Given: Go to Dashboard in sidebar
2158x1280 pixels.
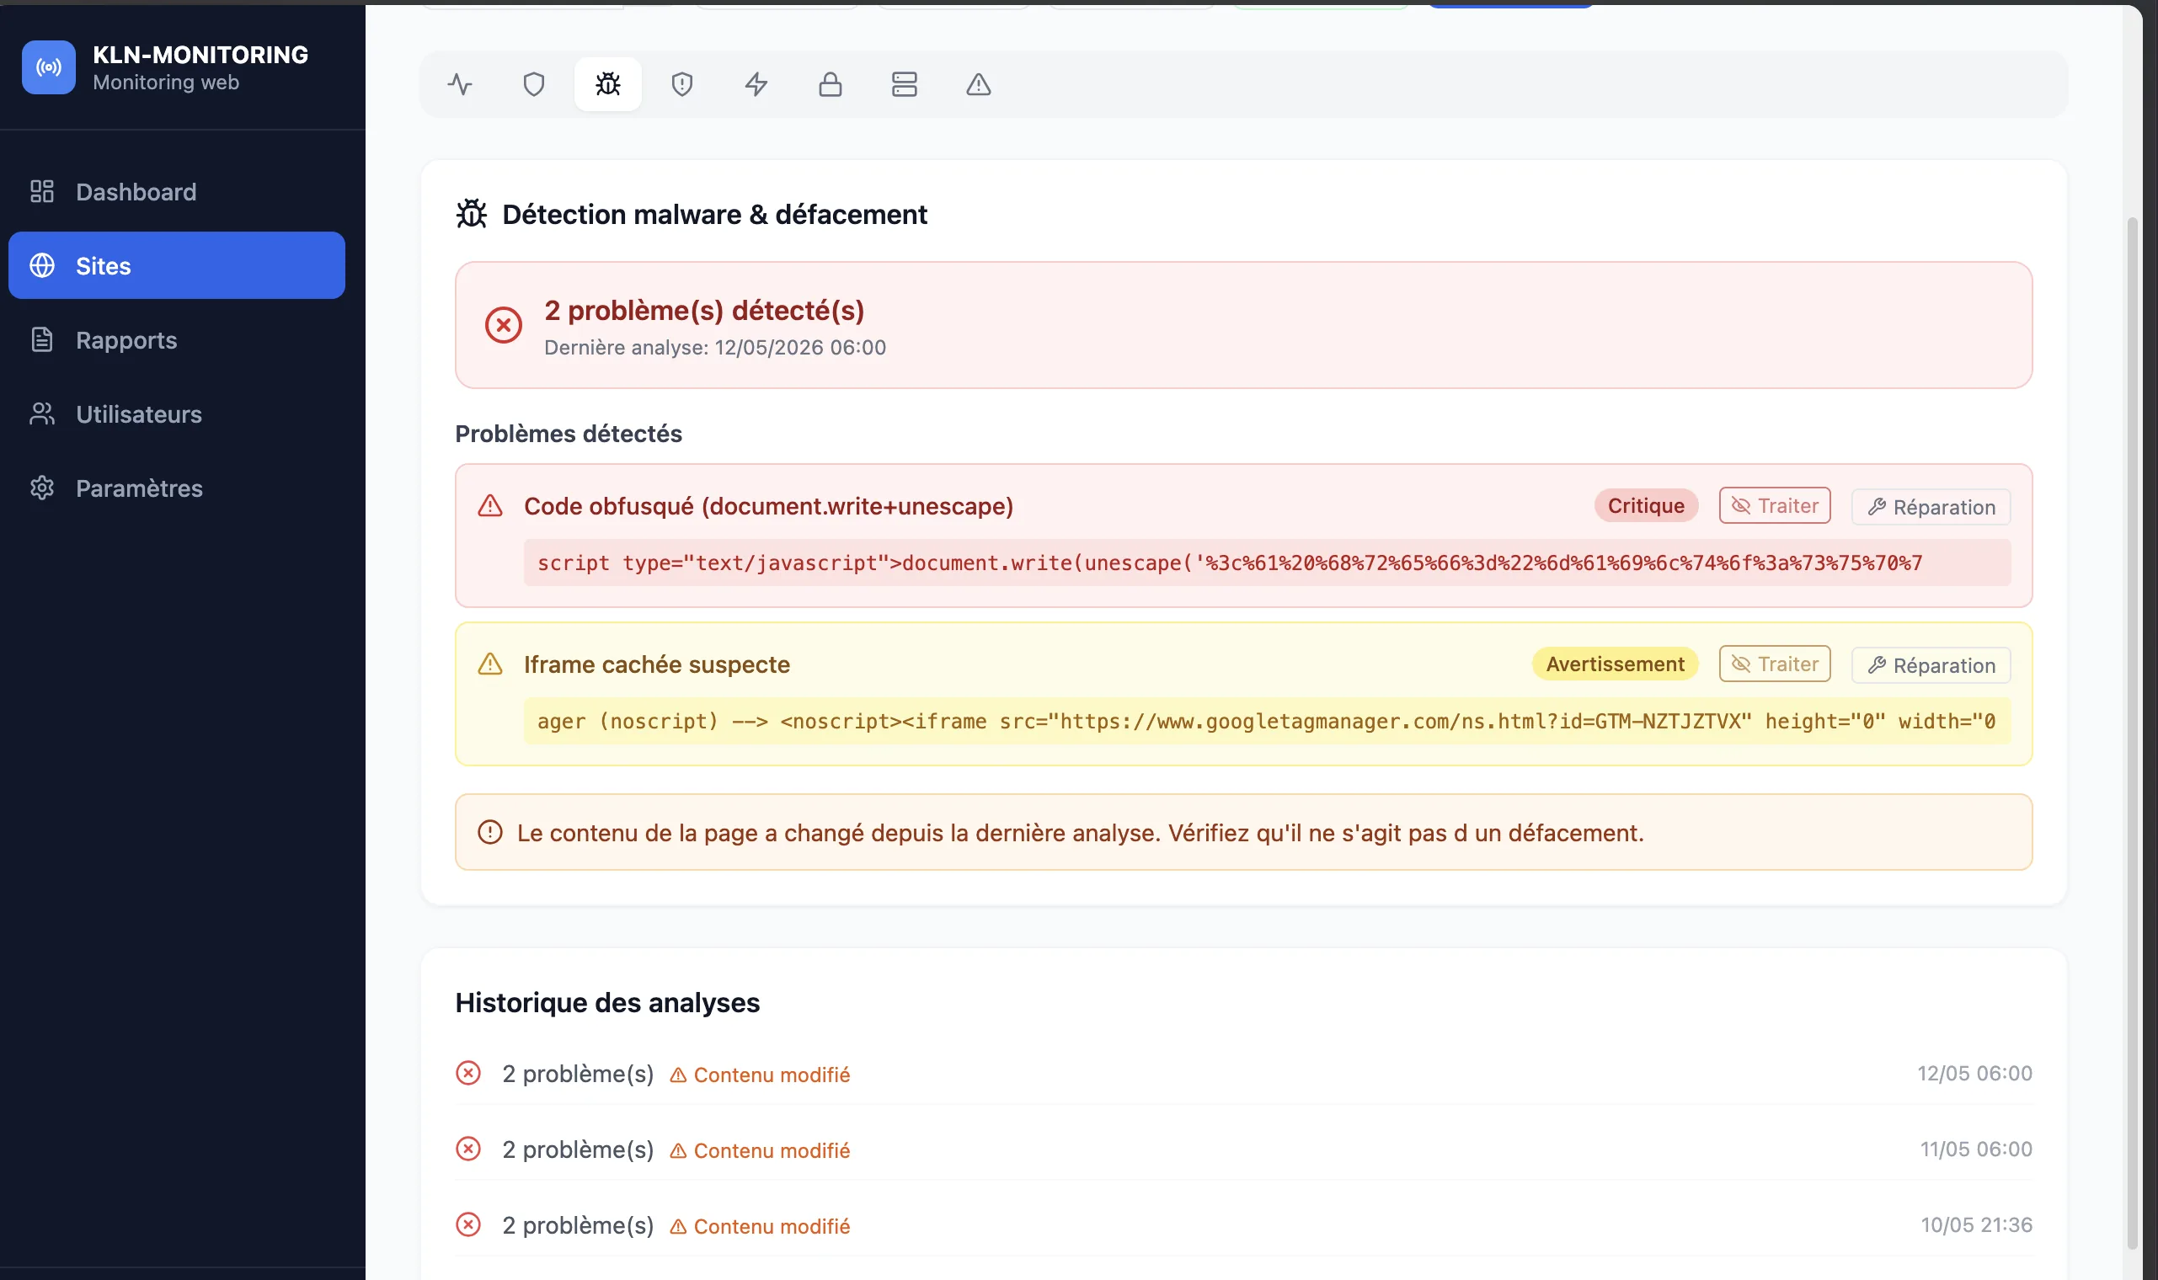Looking at the screenshot, I should [x=177, y=191].
